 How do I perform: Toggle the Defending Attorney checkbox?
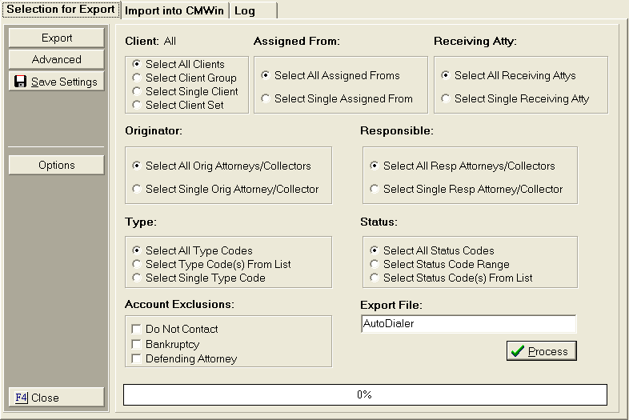(x=137, y=358)
